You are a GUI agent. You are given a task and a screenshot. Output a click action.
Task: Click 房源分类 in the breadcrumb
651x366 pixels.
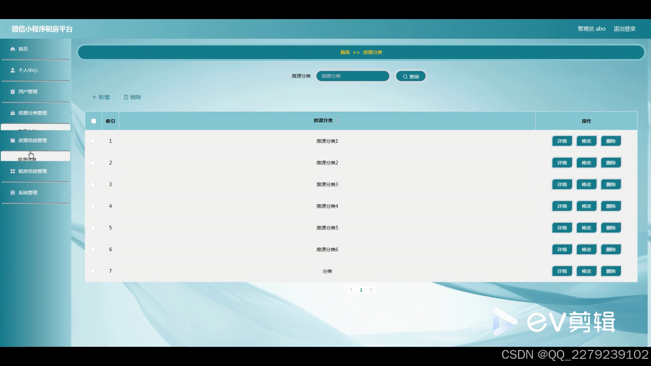(x=373, y=52)
